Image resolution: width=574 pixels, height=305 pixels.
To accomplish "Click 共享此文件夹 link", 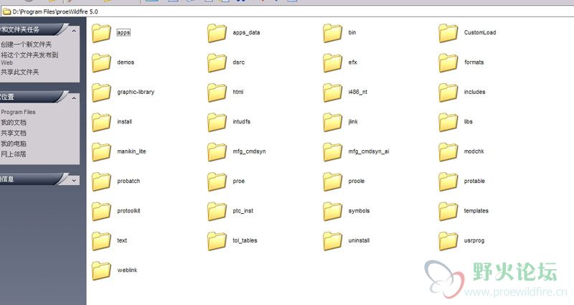I will click(x=19, y=72).
